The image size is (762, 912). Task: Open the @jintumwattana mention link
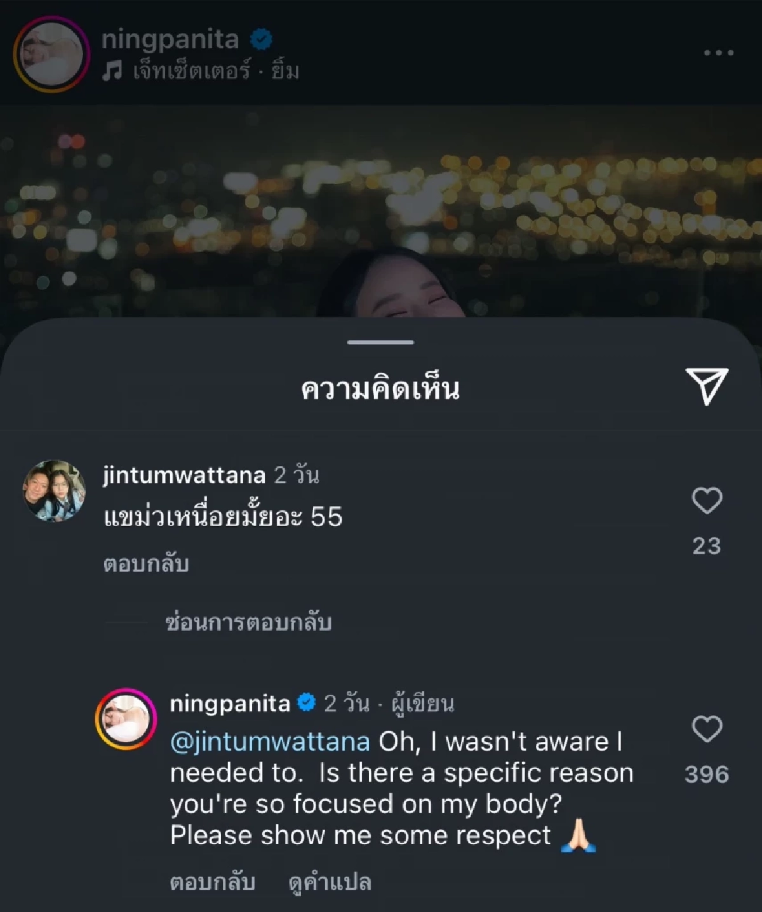coord(270,742)
